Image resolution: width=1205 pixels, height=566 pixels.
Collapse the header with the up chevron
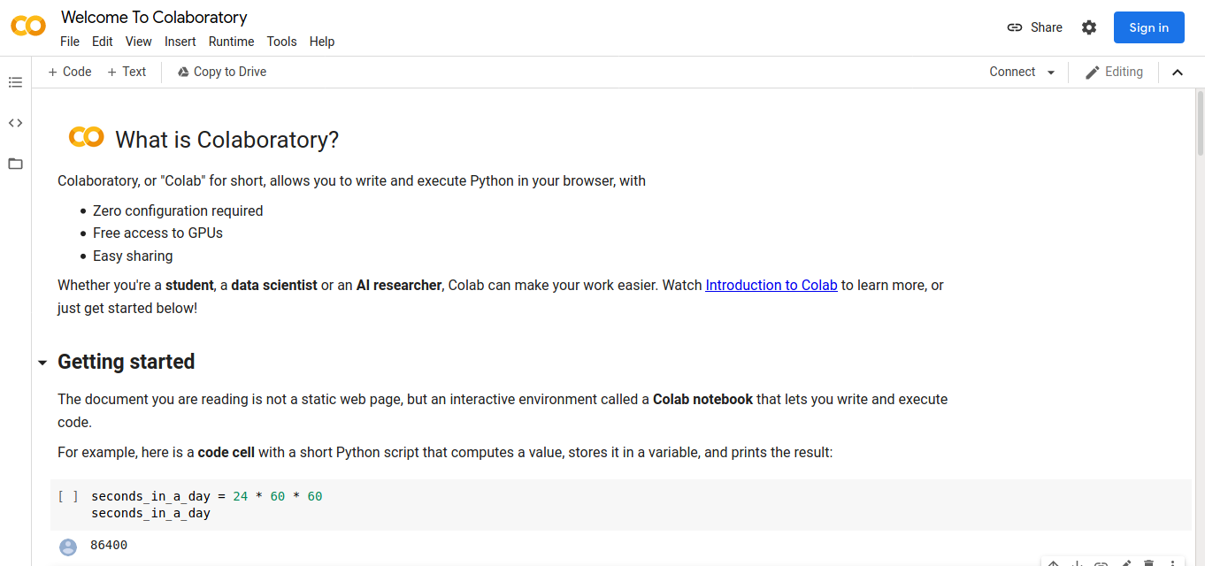click(x=1178, y=73)
